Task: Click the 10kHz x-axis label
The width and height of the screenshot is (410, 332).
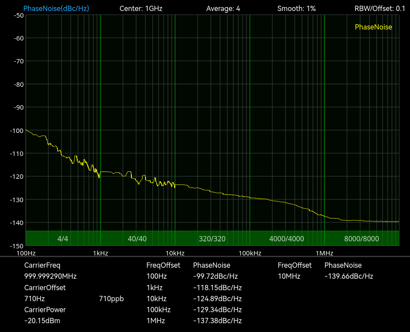Action: point(175,253)
